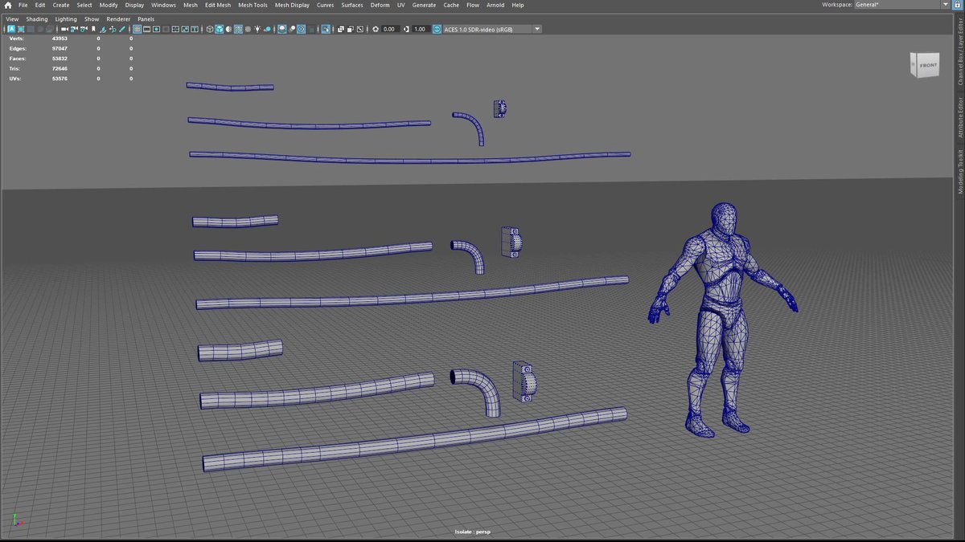The width and height of the screenshot is (965, 542).
Task: Open the Edit Mesh menu
Action: 217,5
